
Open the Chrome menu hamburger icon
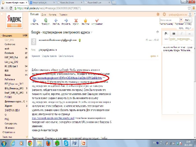point(194,8)
